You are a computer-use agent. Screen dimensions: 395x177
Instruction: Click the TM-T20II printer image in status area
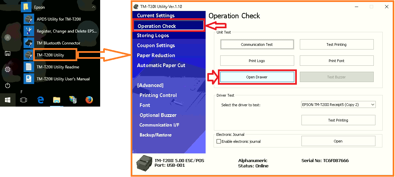[x=144, y=163]
